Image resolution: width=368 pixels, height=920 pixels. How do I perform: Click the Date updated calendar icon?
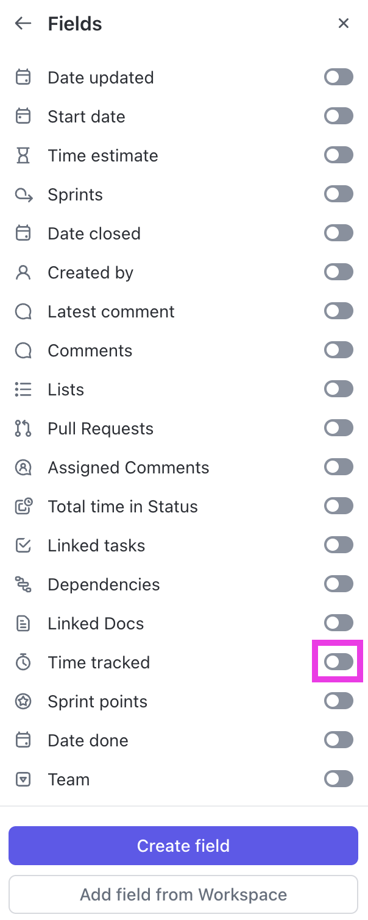click(23, 77)
